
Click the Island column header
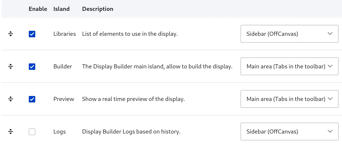[x=61, y=9]
